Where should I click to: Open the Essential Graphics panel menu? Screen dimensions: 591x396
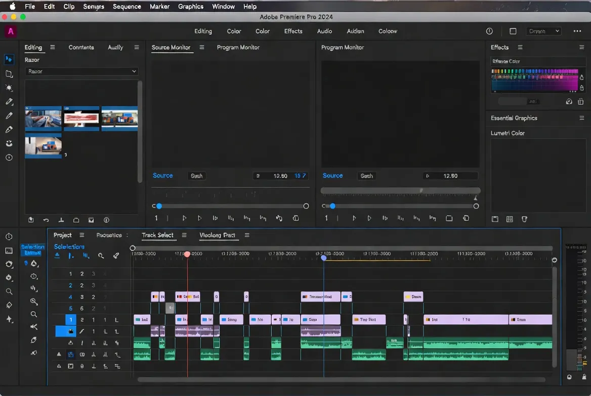581,118
